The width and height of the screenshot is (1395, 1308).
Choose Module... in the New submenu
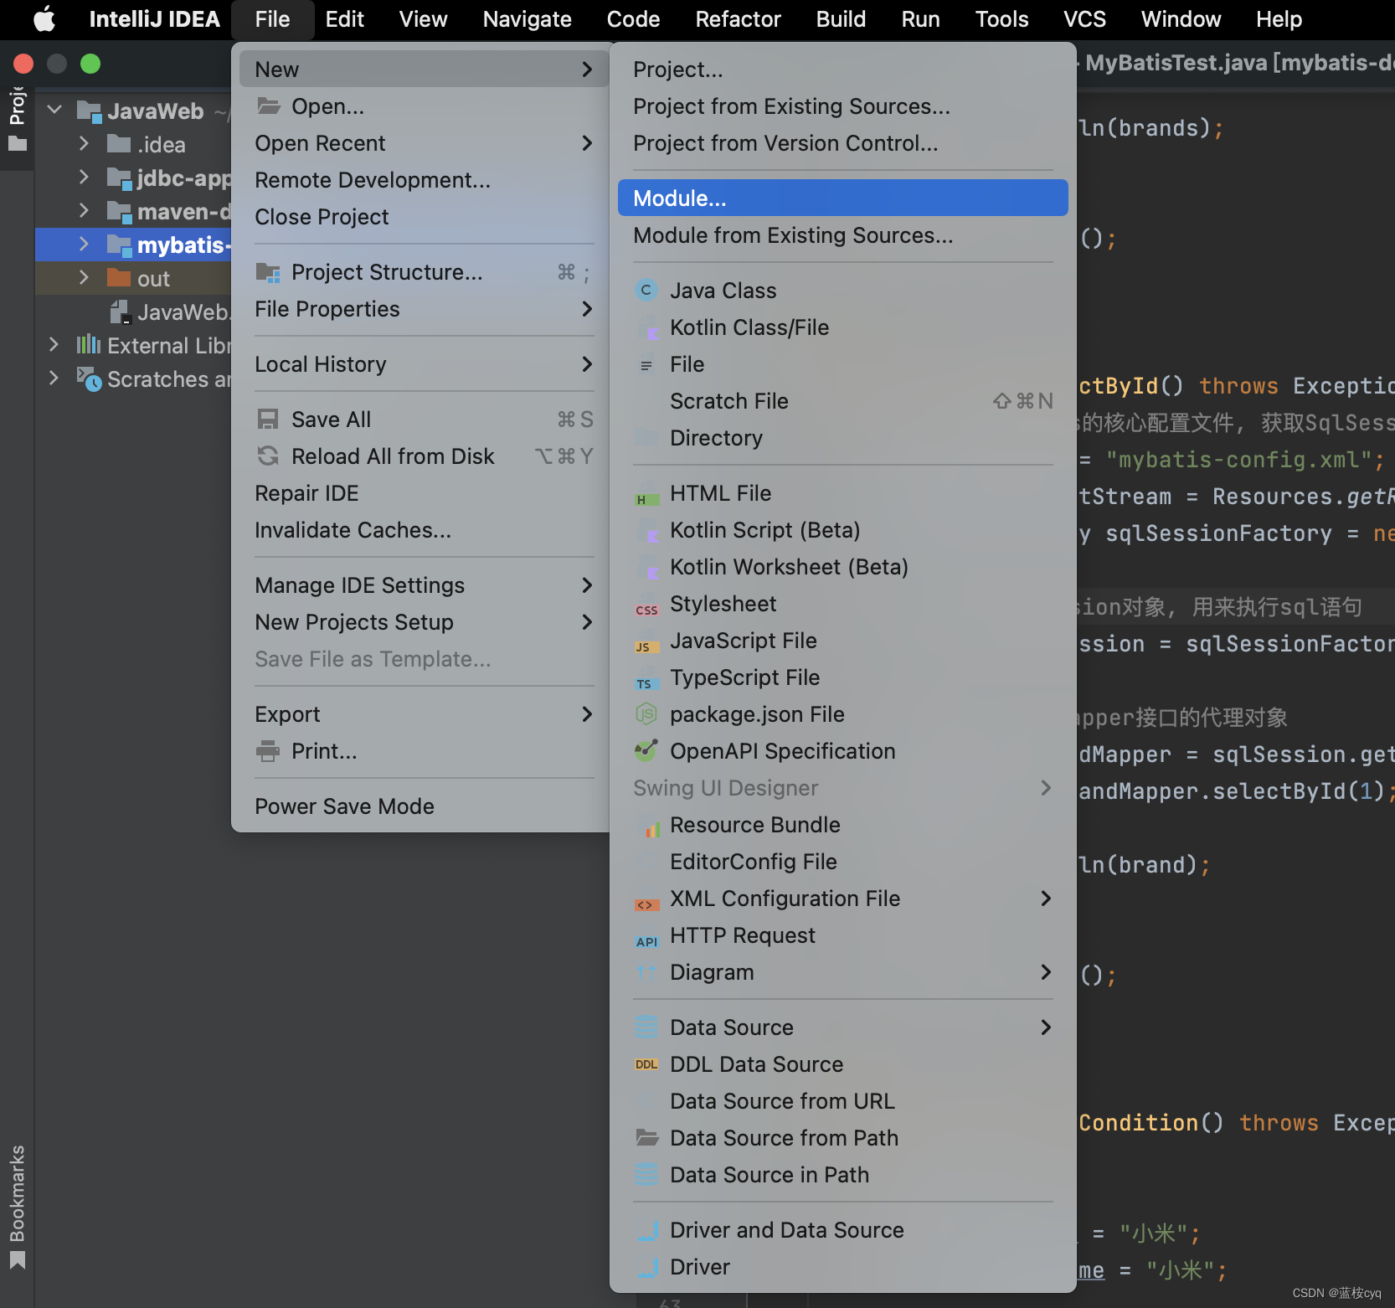pyautogui.click(x=842, y=198)
